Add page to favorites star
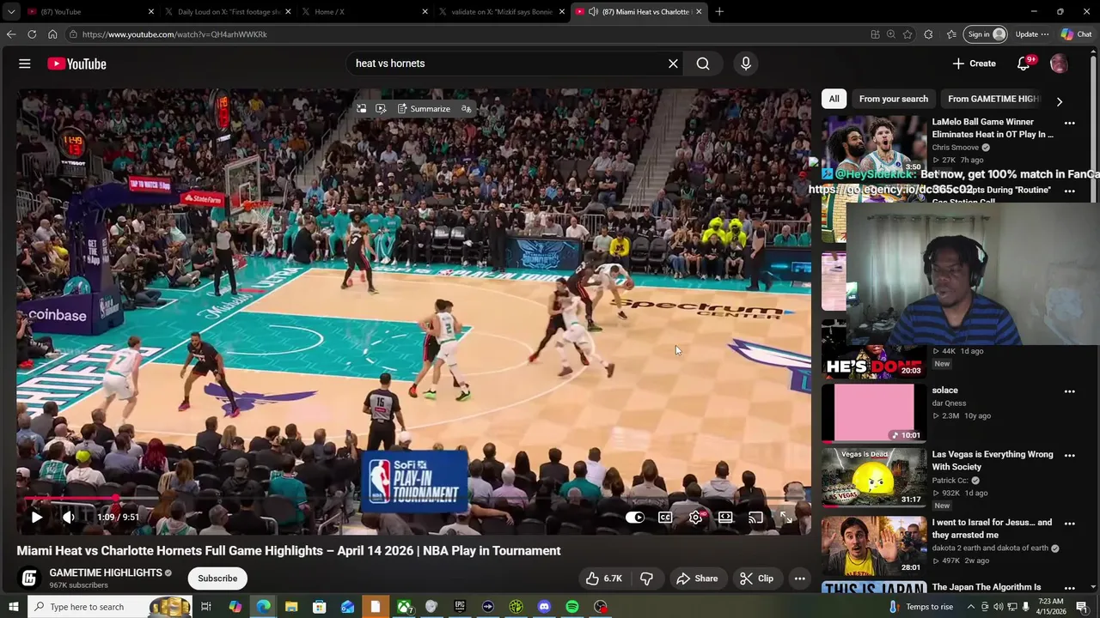Screen dimensions: 1100x618 907,34
